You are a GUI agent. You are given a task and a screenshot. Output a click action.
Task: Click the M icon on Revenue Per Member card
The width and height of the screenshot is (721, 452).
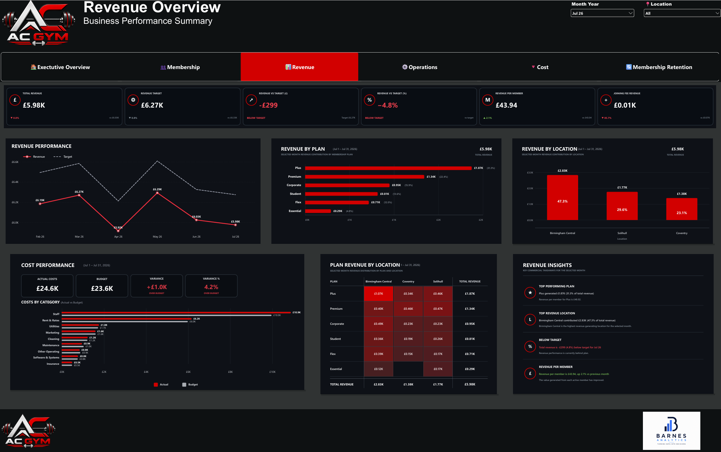pos(487,100)
